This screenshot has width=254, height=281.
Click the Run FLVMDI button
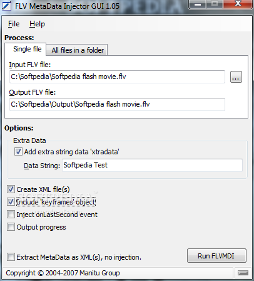(216, 256)
